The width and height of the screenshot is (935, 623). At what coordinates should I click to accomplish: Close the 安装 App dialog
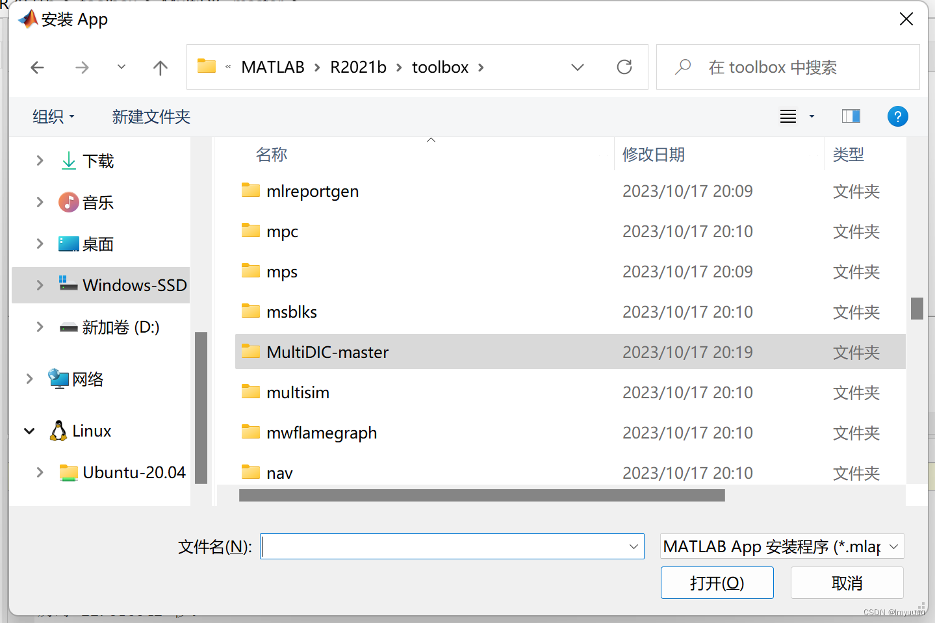point(906,19)
